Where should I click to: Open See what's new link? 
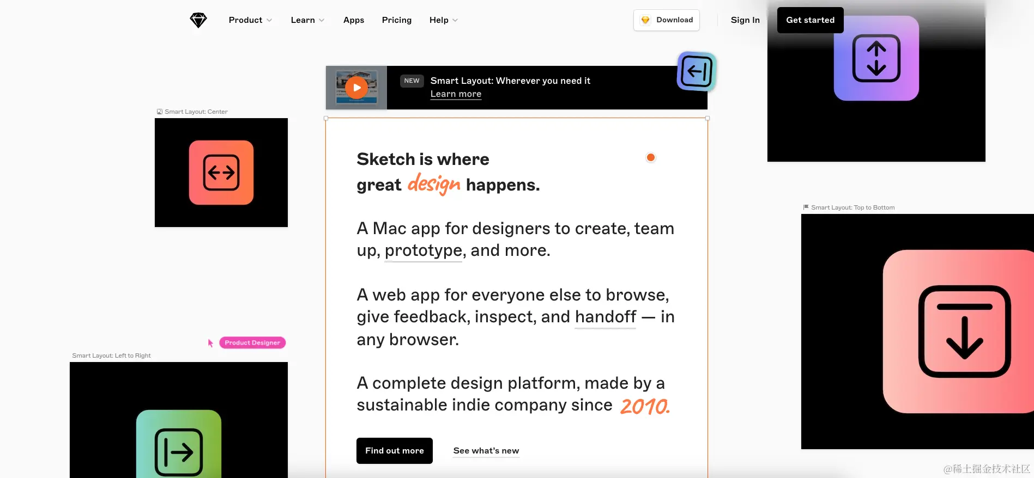click(x=486, y=451)
